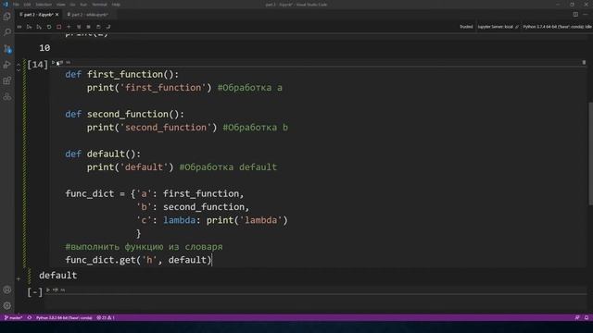Add cell below with plus beside output

[19, 279]
